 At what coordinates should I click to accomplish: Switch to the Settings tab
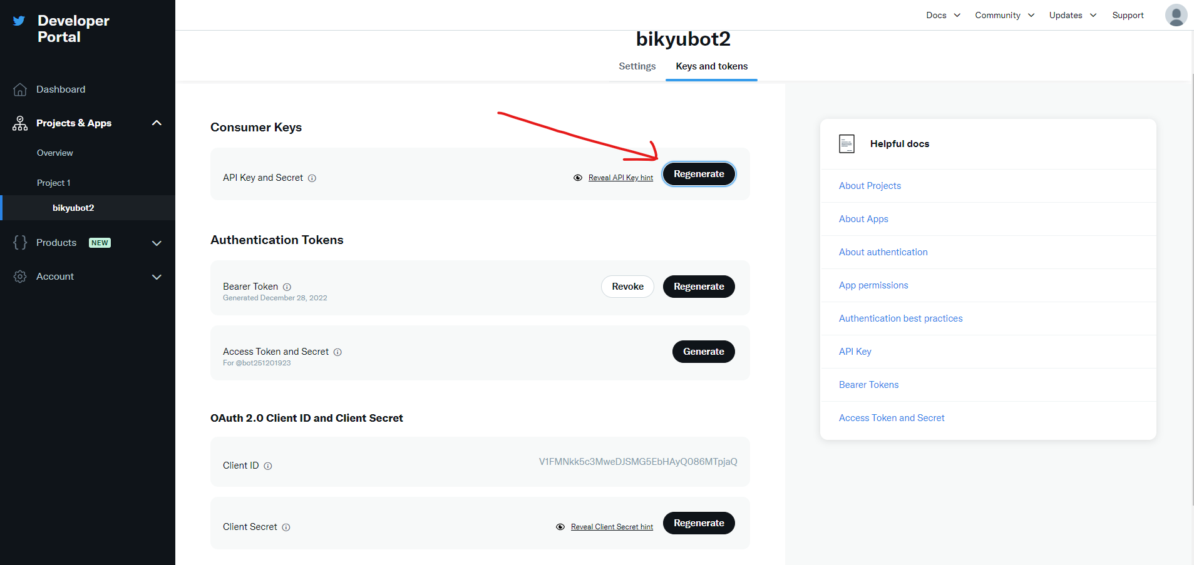[x=637, y=66]
